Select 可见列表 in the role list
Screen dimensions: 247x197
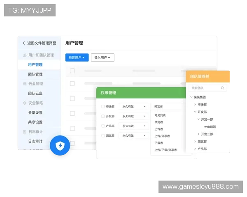160,115
